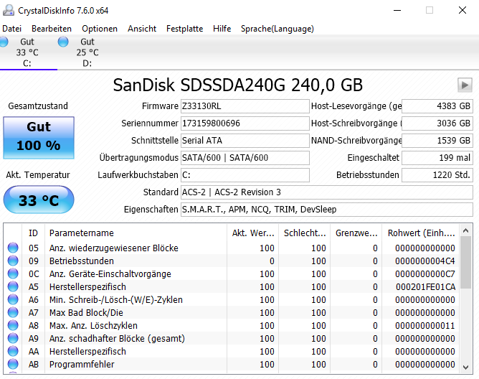
Task: Open the Bearbeiten menu
Action: [x=52, y=29]
